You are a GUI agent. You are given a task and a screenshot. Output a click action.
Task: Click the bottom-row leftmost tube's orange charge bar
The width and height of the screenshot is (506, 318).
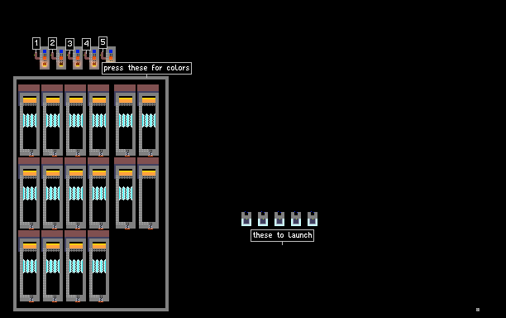[x=30, y=246]
